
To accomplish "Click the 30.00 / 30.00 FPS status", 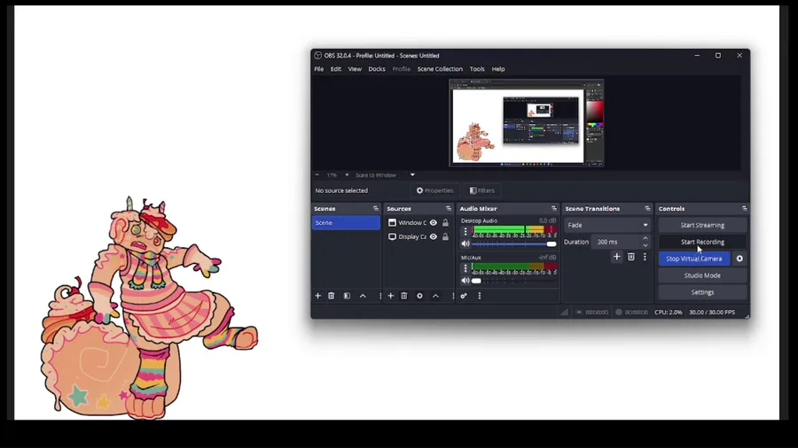I will 712,312.
